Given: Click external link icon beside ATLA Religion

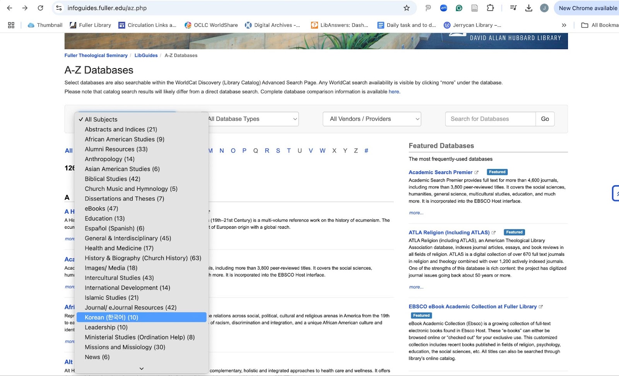Looking at the screenshot, I should 494,233.
